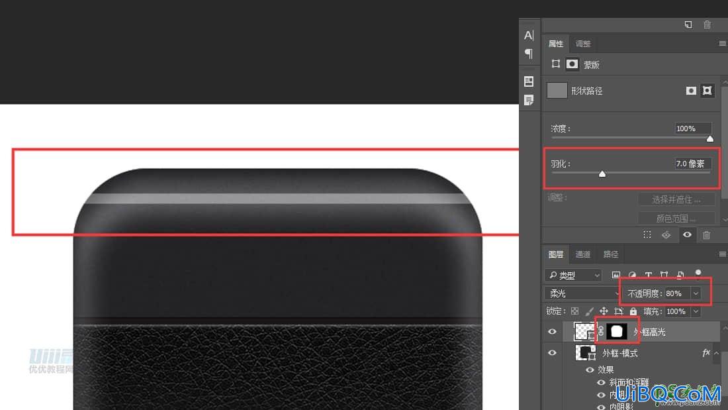Select the 外框-模式 layer thumbnail
This screenshot has width=728, height=410.
click(584, 353)
